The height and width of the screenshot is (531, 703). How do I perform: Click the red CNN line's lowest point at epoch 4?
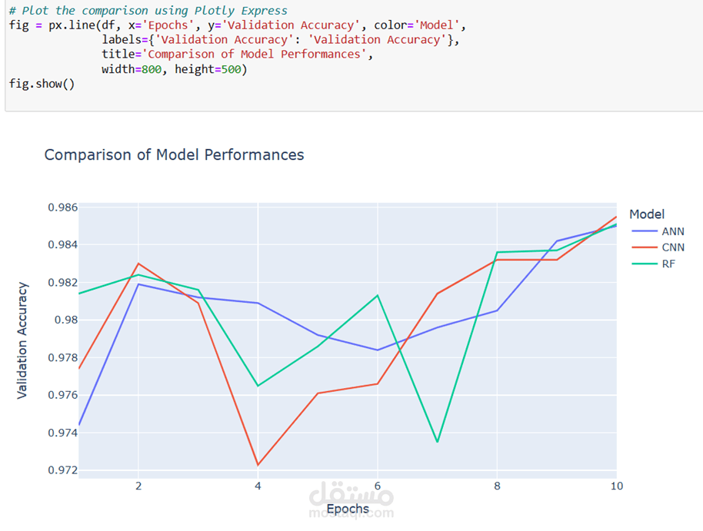[258, 465]
